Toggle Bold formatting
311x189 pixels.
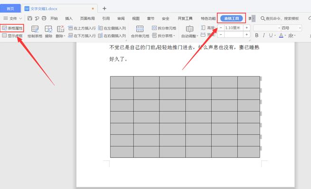(257, 35)
